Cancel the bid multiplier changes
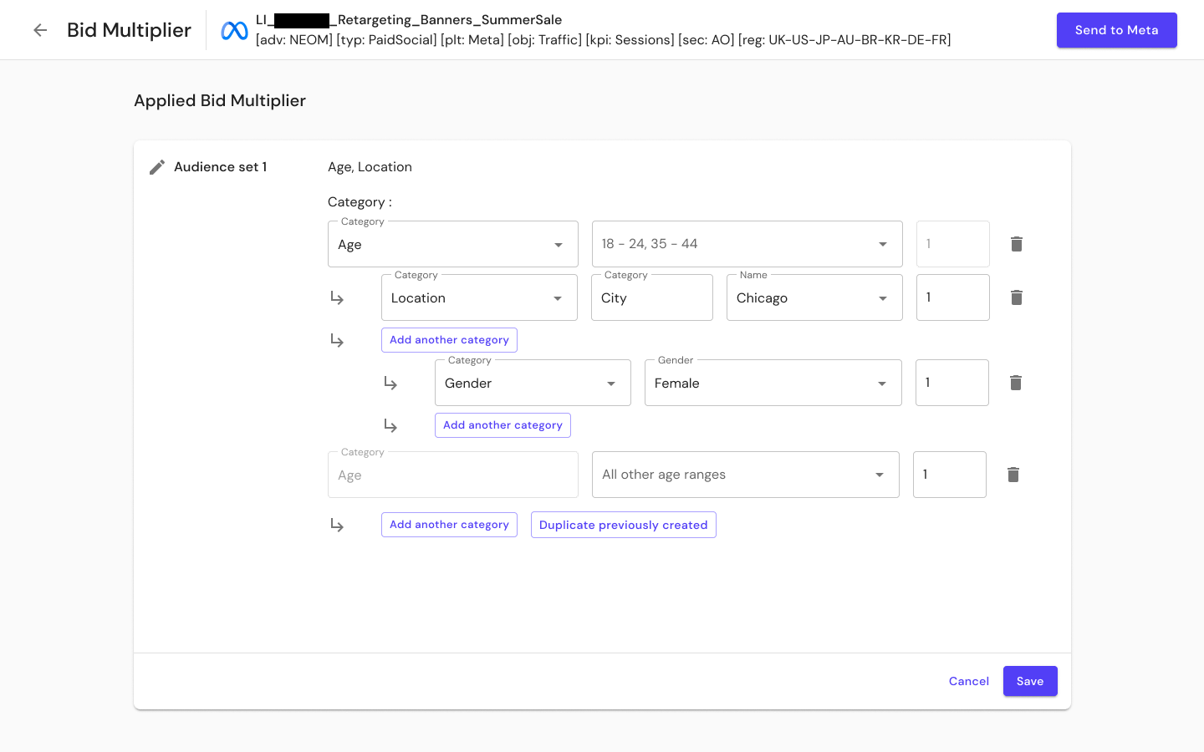 968,681
